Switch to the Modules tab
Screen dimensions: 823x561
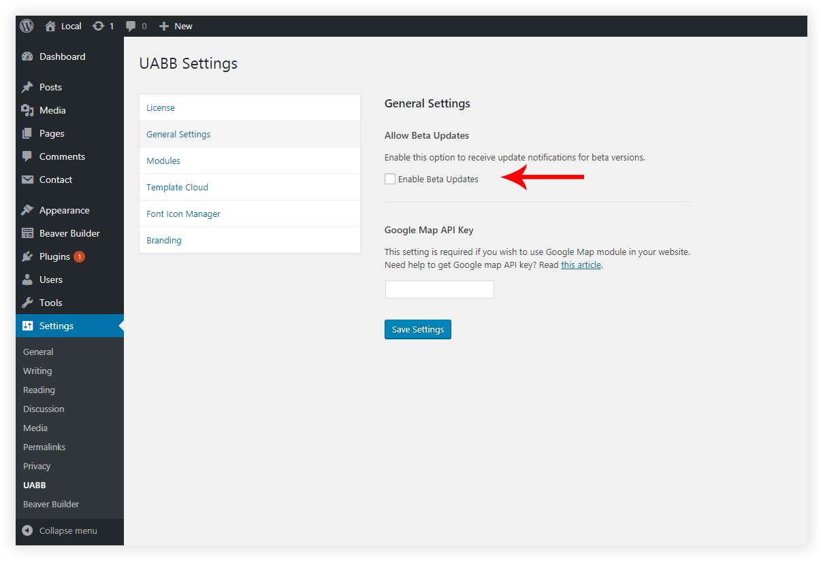coord(163,160)
